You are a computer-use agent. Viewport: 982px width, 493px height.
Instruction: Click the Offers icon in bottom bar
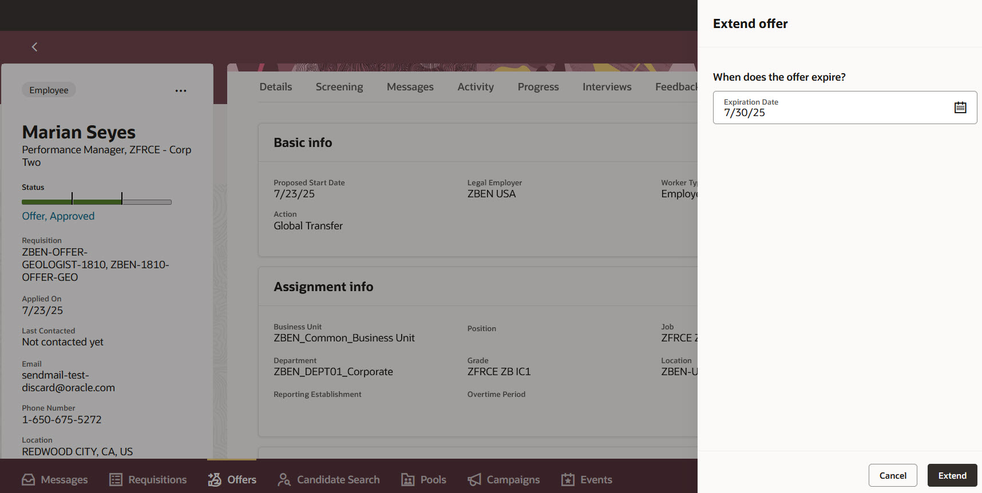(x=215, y=480)
